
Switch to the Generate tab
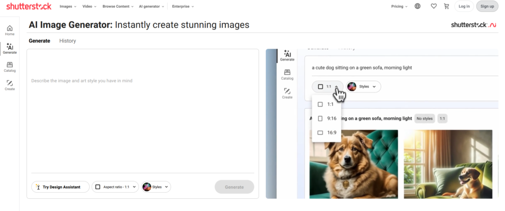click(39, 41)
